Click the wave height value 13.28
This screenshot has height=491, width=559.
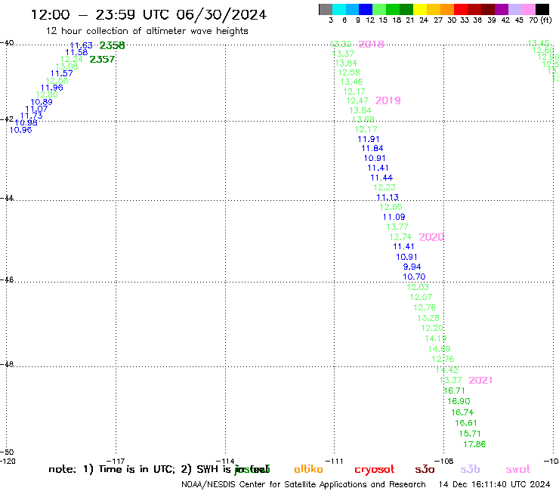[428, 318]
